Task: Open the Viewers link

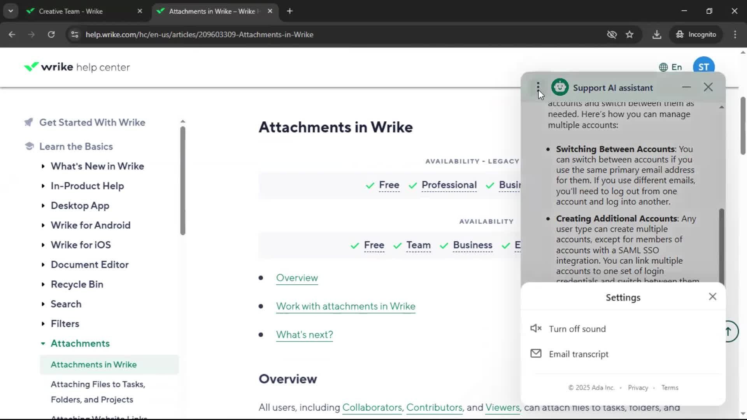Action: point(502,408)
